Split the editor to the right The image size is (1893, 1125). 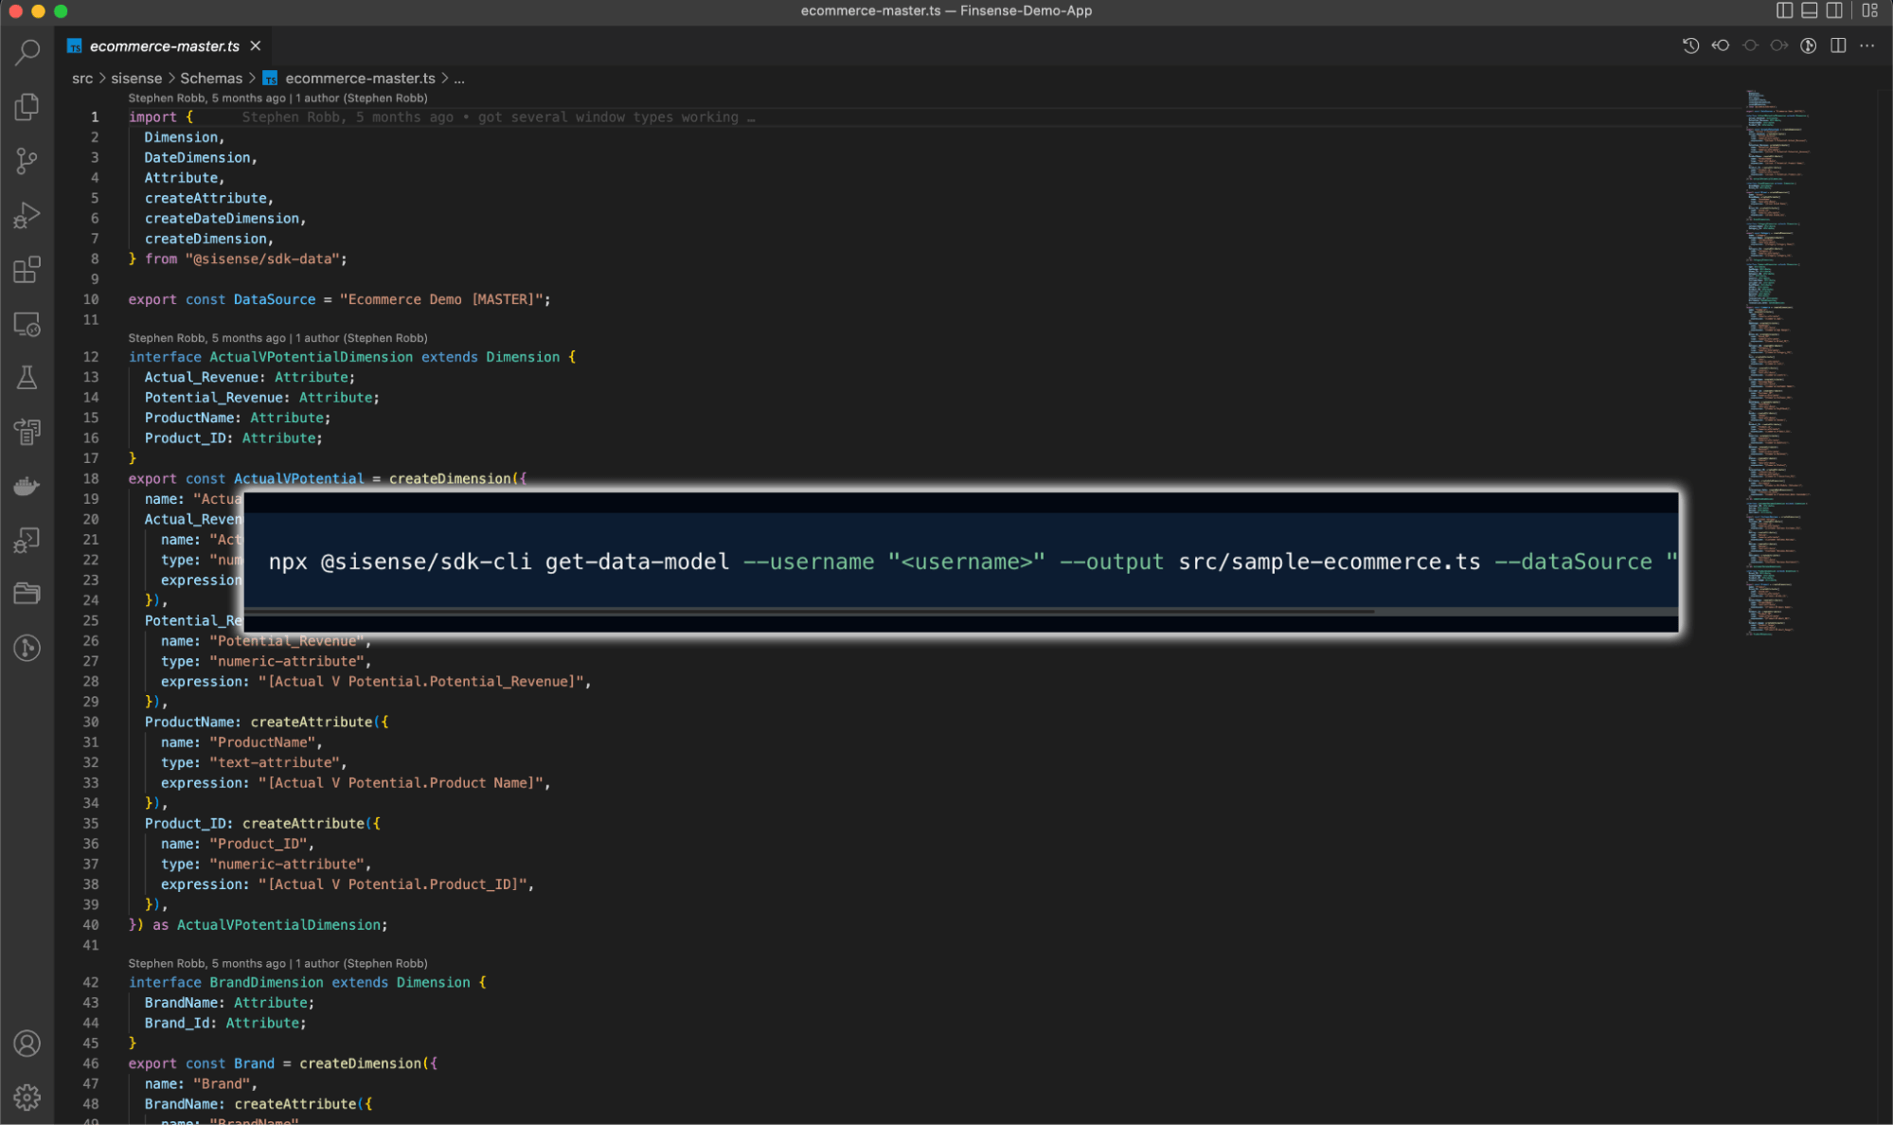[x=1838, y=45]
